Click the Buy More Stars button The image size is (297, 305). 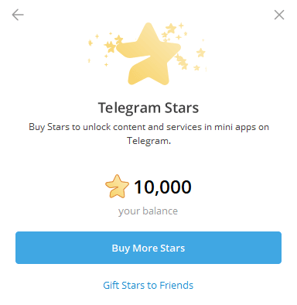click(x=148, y=248)
